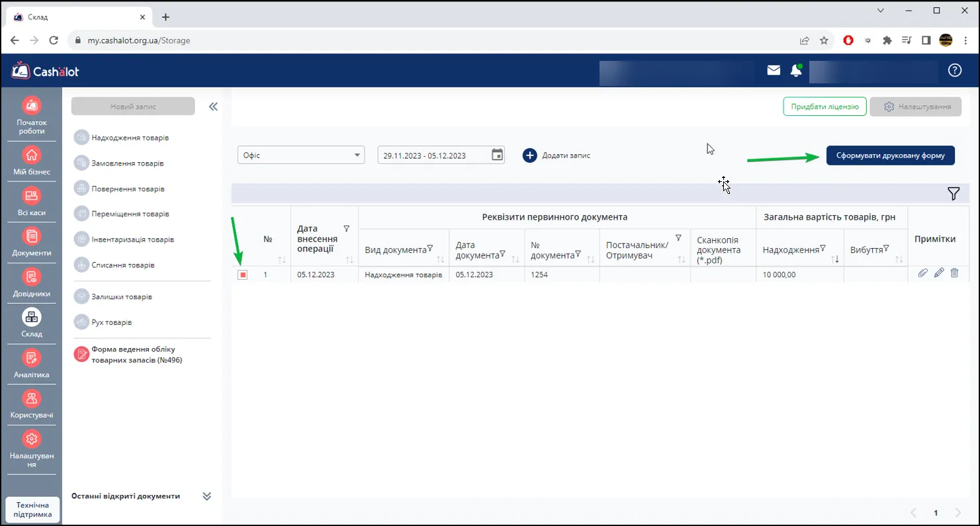Image resolution: width=980 pixels, height=526 pixels.
Task: Filter the Надходження column
Action: [823, 248]
